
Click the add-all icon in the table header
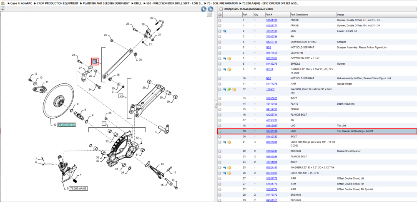[x=220, y=15]
